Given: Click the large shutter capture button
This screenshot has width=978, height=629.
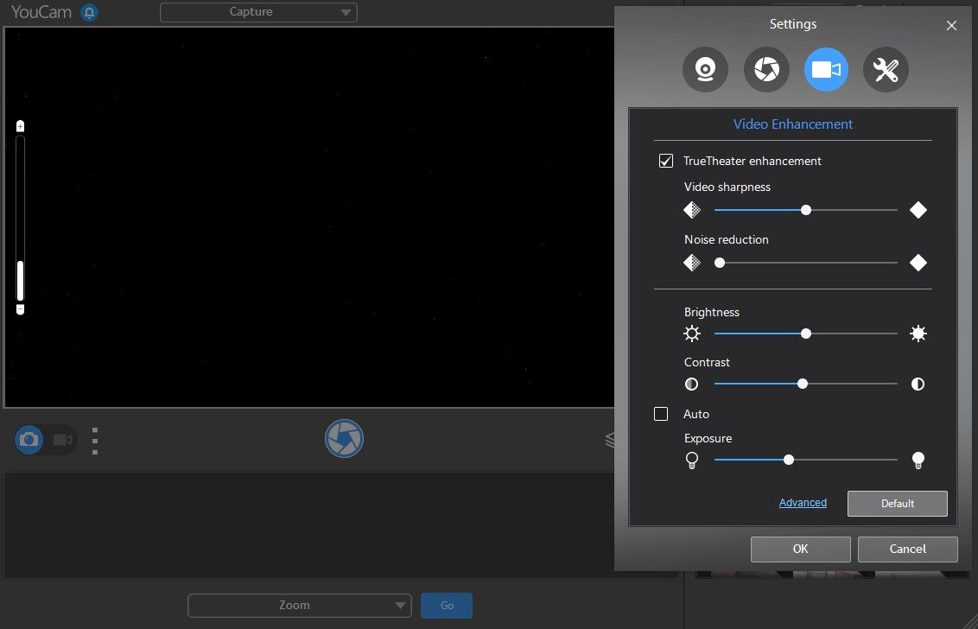Looking at the screenshot, I should pyautogui.click(x=344, y=439).
